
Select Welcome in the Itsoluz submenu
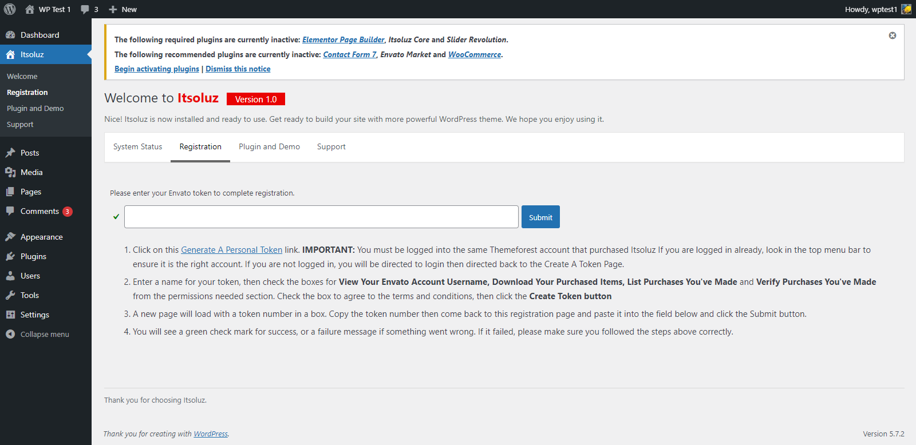[22, 76]
